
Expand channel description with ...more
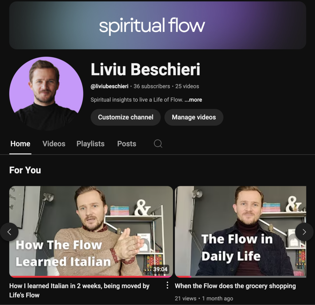[193, 100]
